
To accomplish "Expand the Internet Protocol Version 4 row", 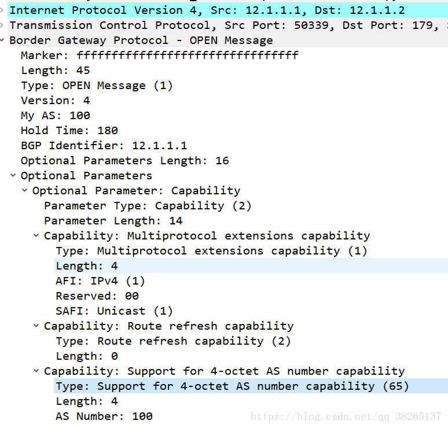I will pyautogui.click(x=2, y=10).
